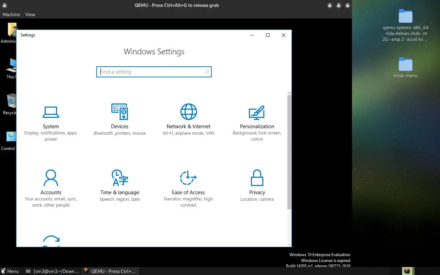Image resolution: width=440 pixels, height=275 pixels.
Task: Close the QEMU window
Action: pos(348,5)
